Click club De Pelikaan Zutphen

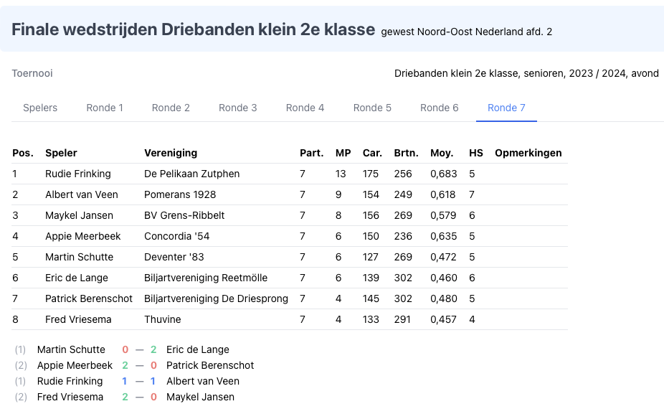192,174
